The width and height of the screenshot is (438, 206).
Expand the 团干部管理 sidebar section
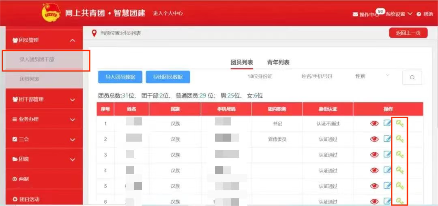(x=44, y=100)
